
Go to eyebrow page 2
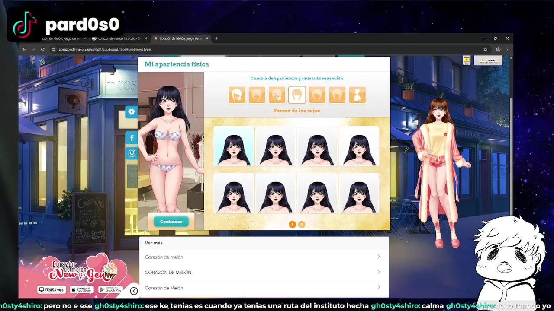(x=302, y=225)
